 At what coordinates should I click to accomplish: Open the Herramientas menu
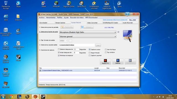(51, 18)
